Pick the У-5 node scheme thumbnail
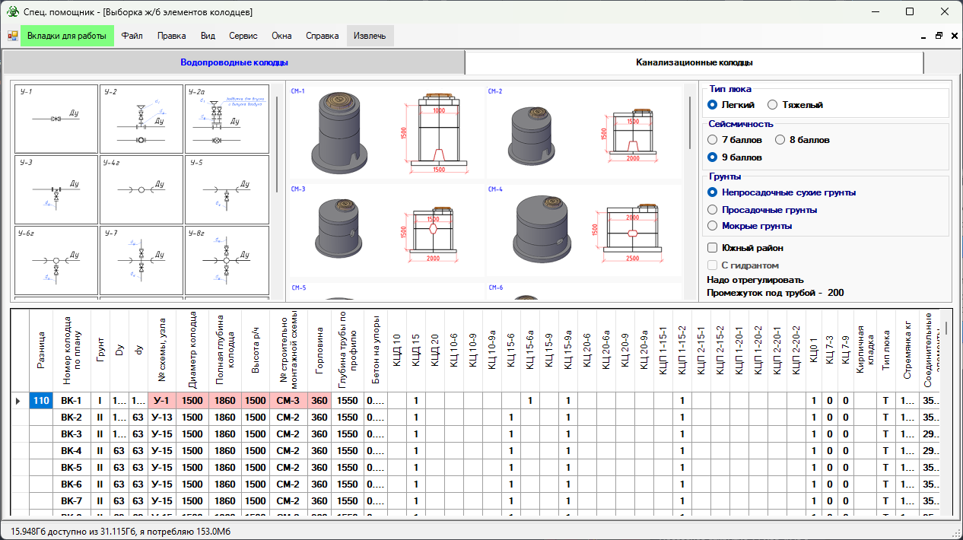 227,189
